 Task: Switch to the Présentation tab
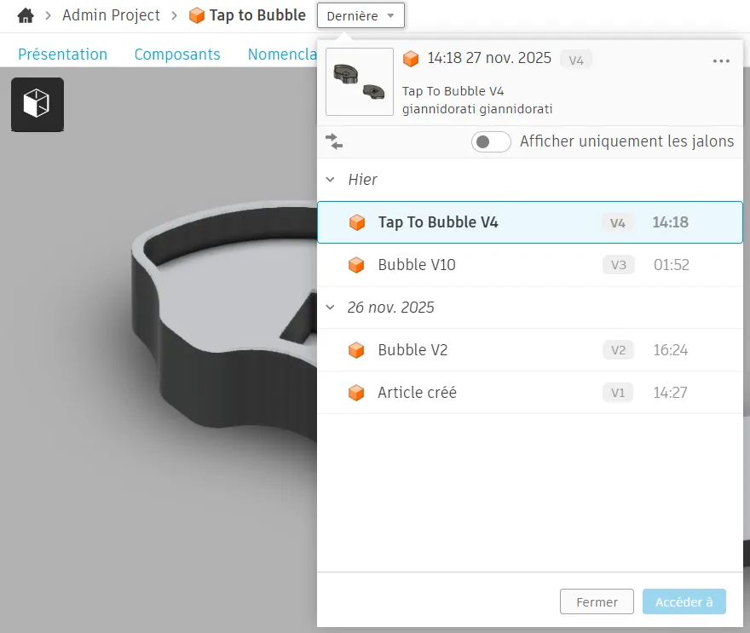coord(63,55)
